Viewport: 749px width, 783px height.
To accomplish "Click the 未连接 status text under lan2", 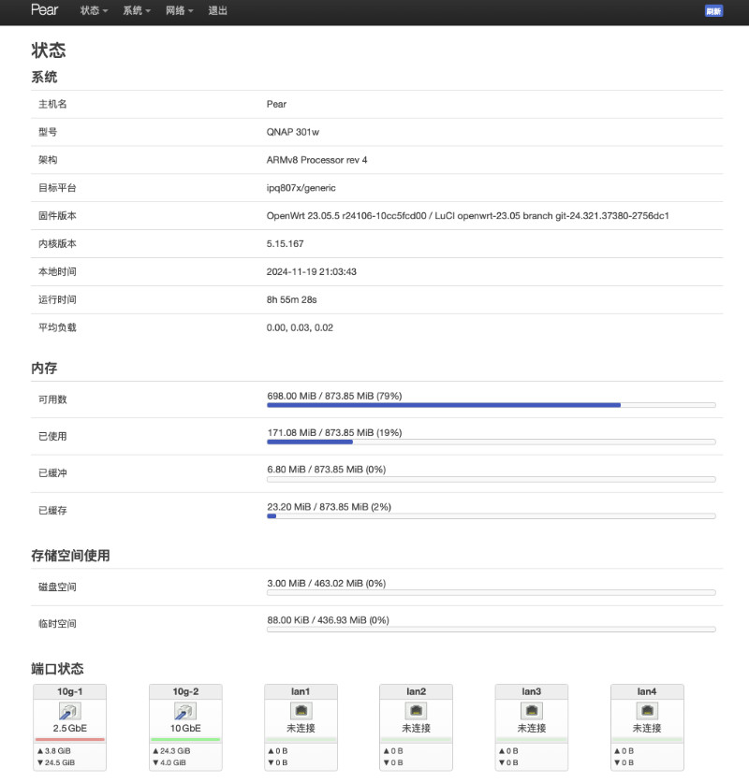I will pyautogui.click(x=416, y=728).
